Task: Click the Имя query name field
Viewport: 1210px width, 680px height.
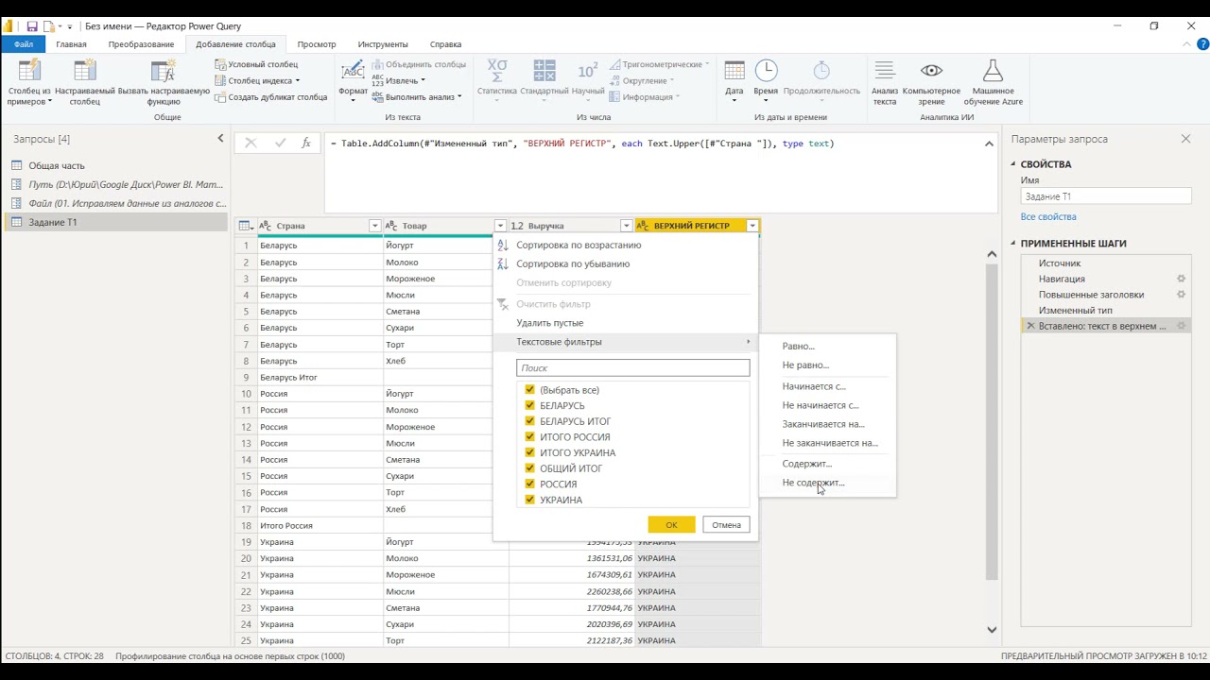Action: [x=1106, y=196]
